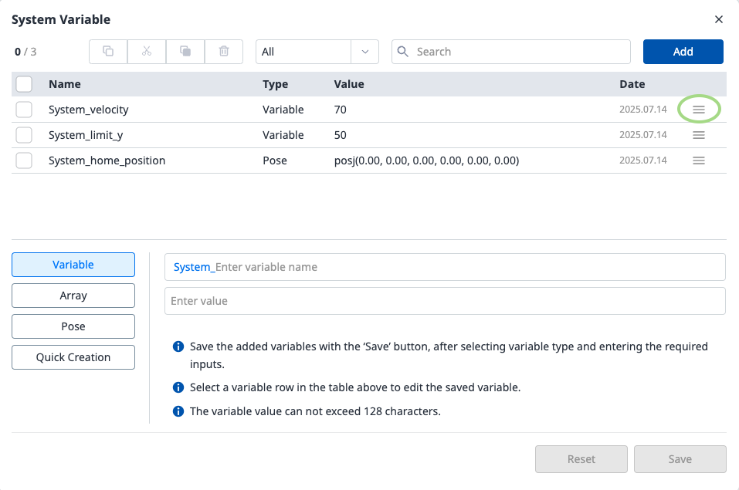Click the paste icon in the toolbar

coord(185,52)
